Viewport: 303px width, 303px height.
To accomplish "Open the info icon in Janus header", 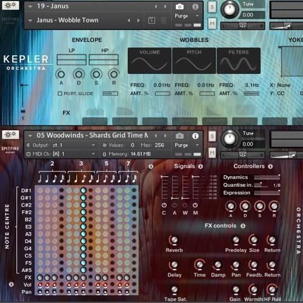I will click(195, 7).
